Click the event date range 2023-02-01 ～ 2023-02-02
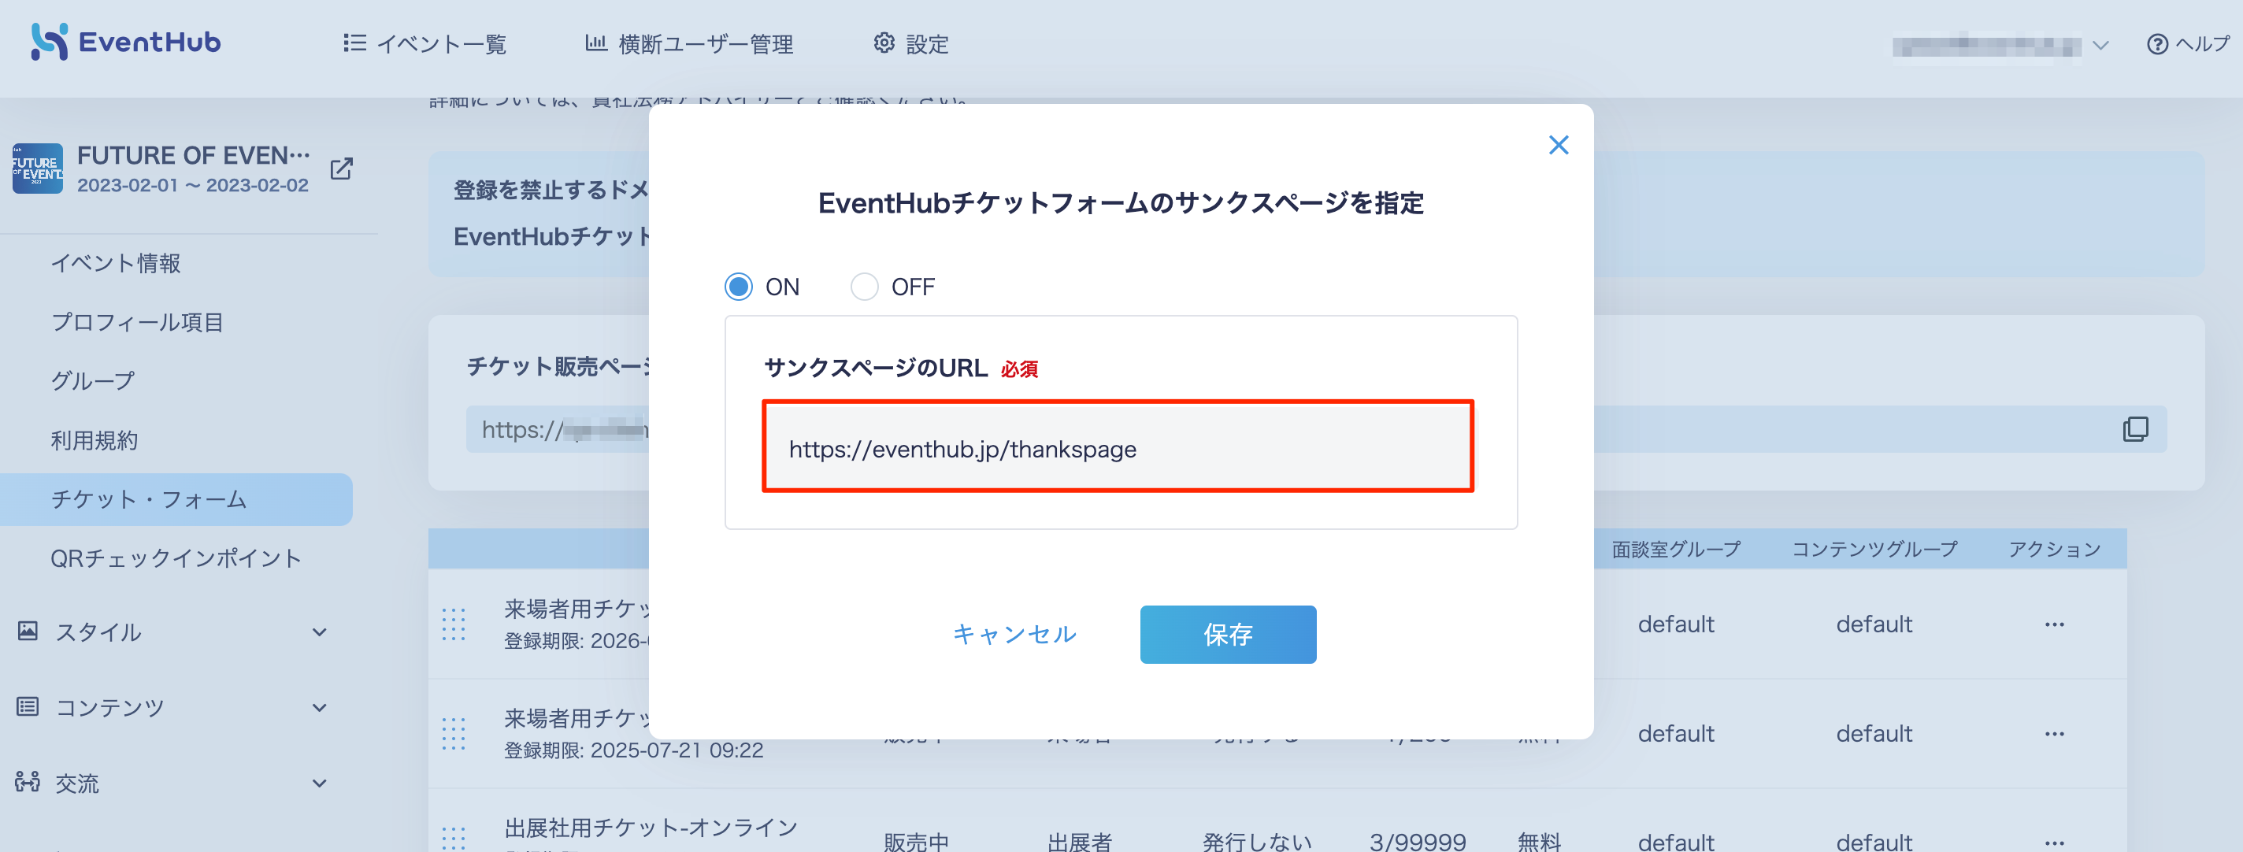The height and width of the screenshot is (852, 2243). (192, 185)
